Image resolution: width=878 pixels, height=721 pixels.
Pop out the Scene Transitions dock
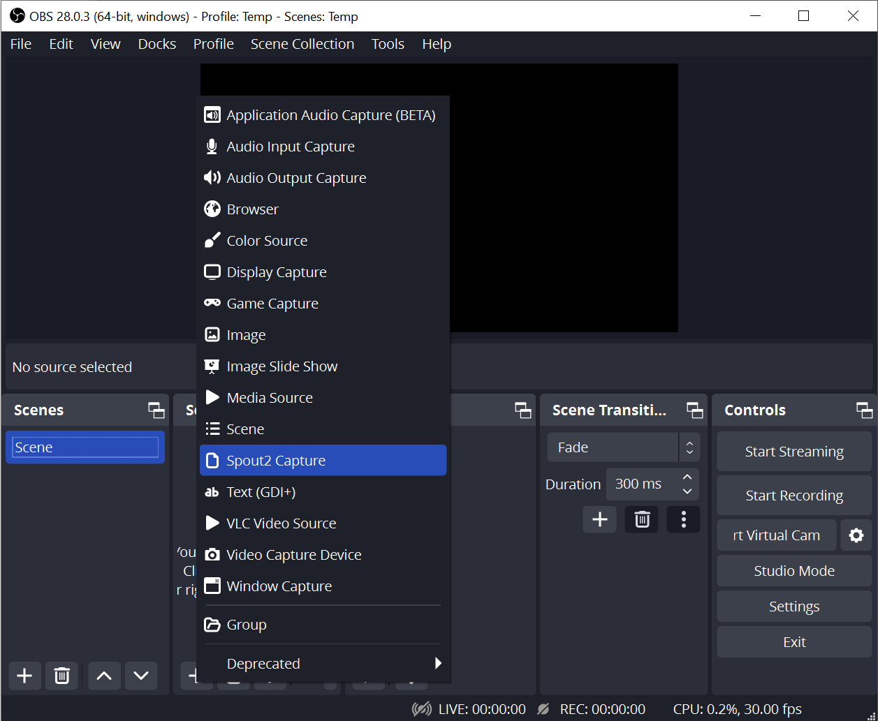pyautogui.click(x=694, y=410)
